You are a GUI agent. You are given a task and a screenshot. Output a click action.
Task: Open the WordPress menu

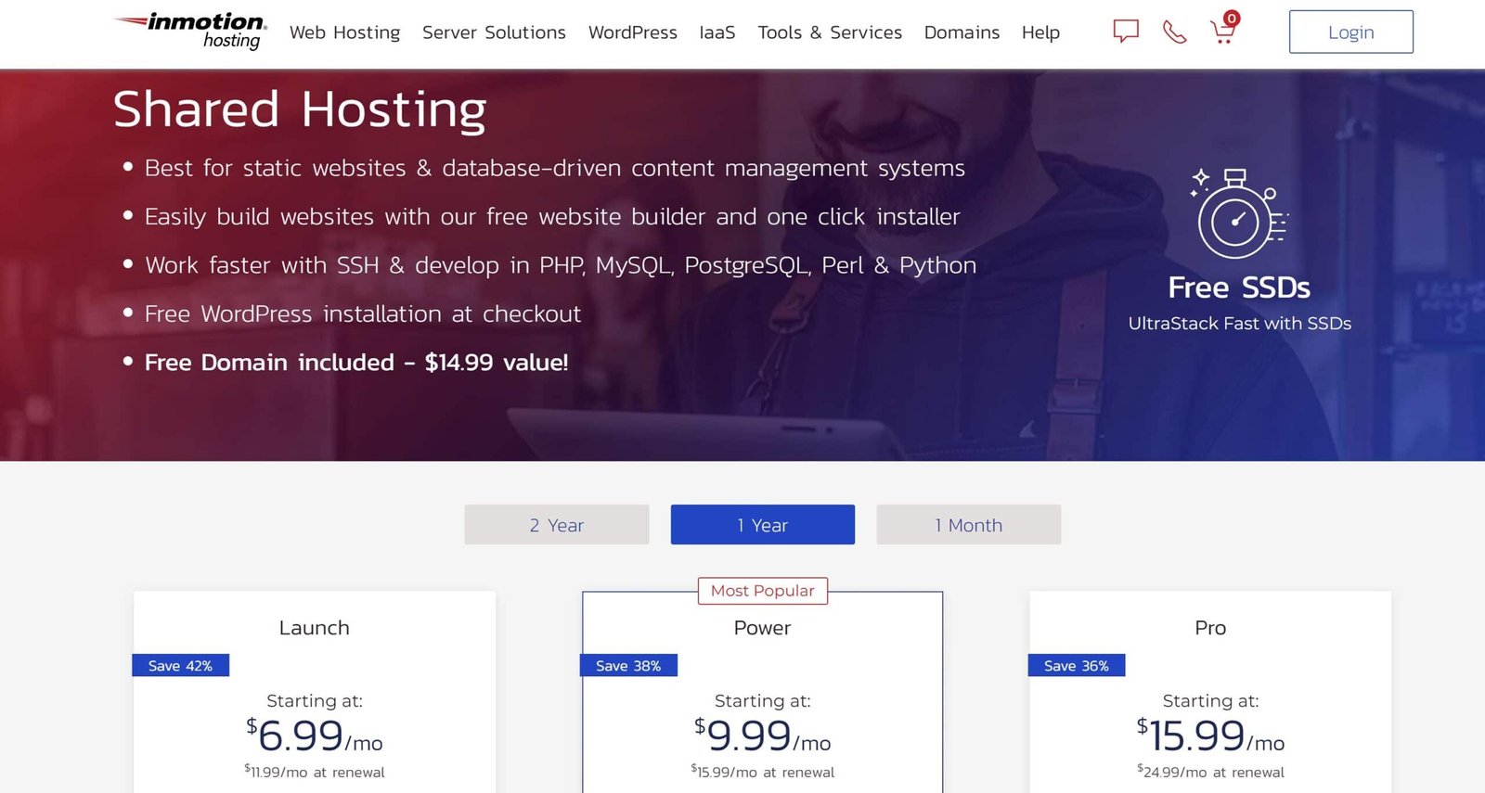(x=633, y=32)
